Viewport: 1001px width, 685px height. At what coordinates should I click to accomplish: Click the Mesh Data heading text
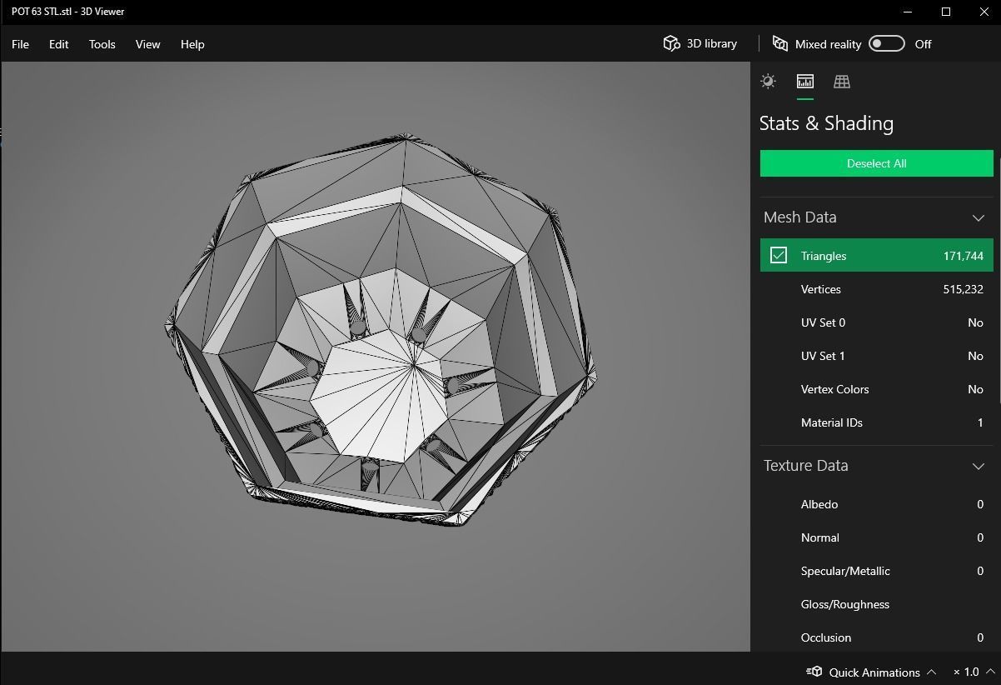coord(799,217)
